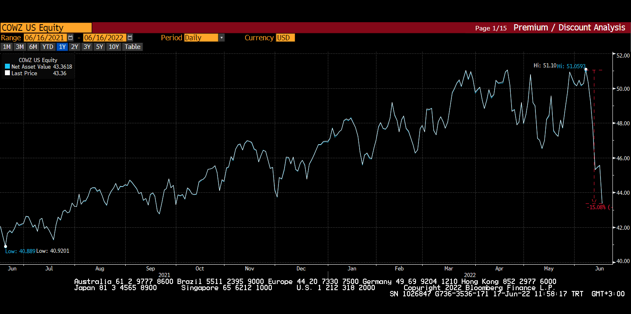The image size is (631, 314).
Task: Click the SN 1026847 serial number line
Action: (507, 294)
